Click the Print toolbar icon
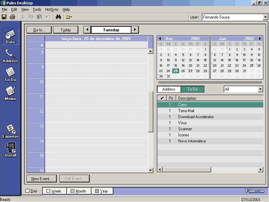The height and width of the screenshot is (202, 269). point(12,17)
